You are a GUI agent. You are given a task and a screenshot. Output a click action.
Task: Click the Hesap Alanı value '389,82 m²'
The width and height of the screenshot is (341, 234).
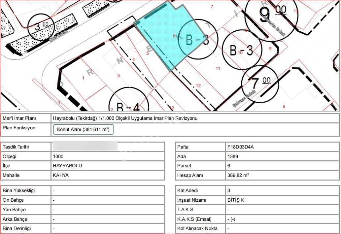(x=238, y=175)
